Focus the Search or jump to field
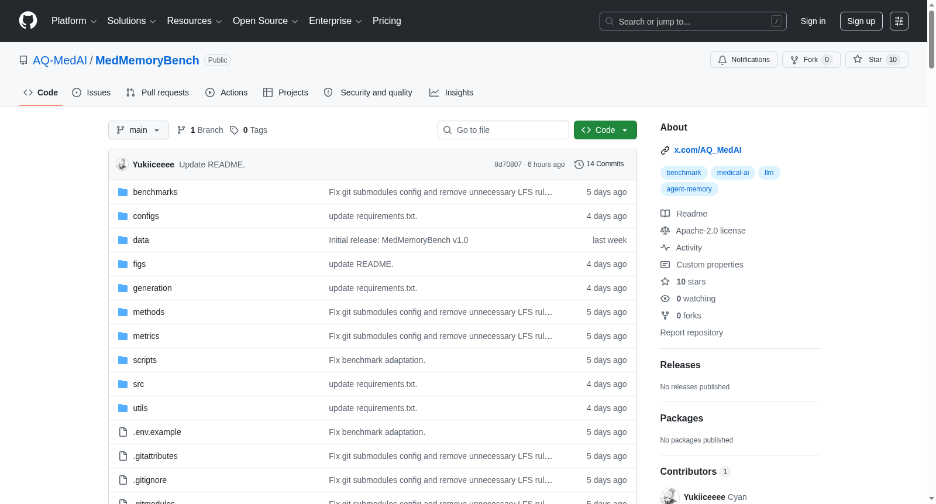This screenshot has width=936, height=504. [x=693, y=21]
